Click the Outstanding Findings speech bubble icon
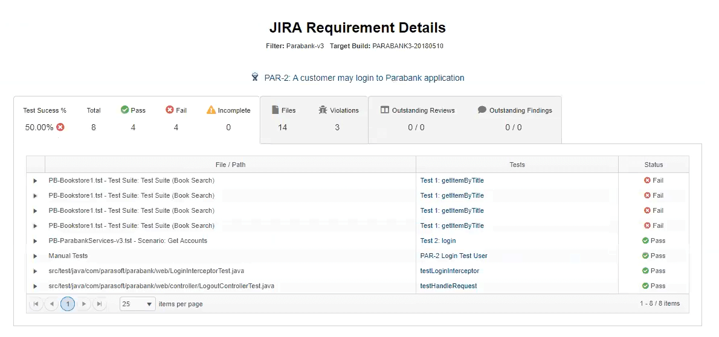Viewport: 719px width, 337px height. (x=482, y=110)
